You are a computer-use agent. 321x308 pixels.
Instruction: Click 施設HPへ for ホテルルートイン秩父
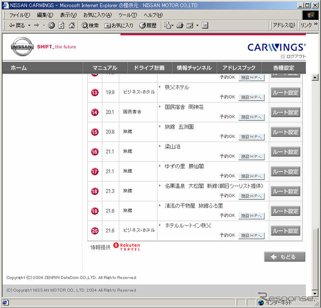251,236
